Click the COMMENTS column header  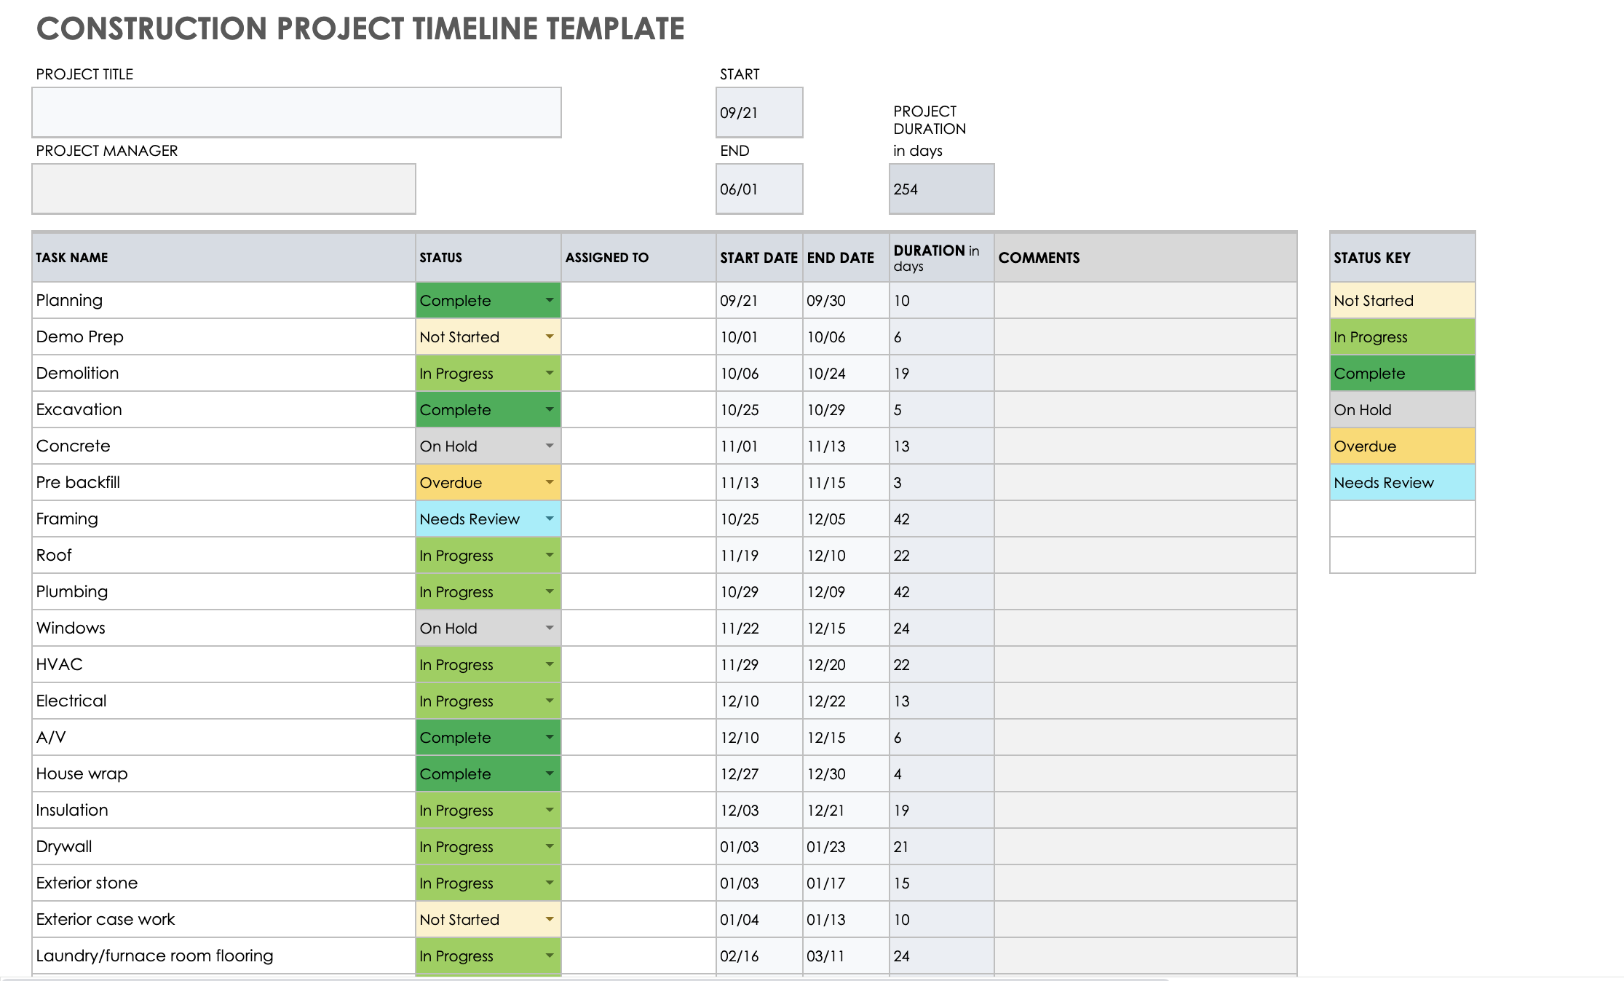click(x=1143, y=257)
